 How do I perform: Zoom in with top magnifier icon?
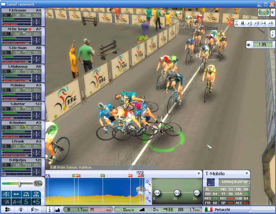[x=148, y=183]
